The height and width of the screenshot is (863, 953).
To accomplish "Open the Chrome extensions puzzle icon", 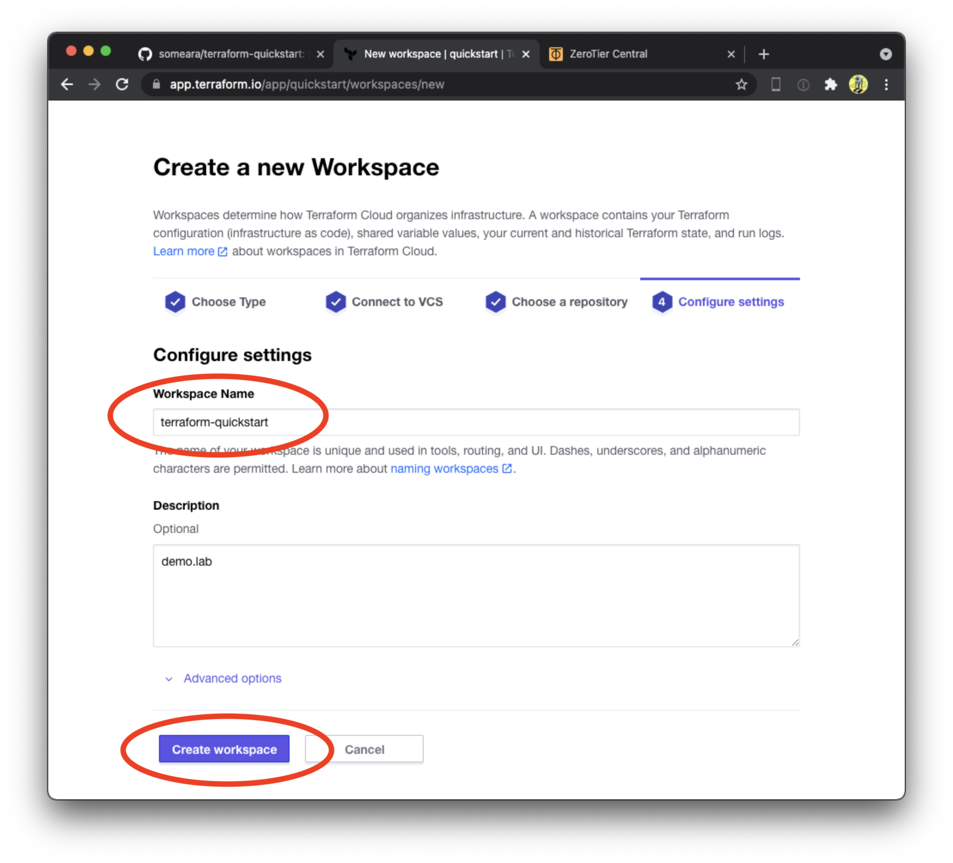I will click(830, 85).
